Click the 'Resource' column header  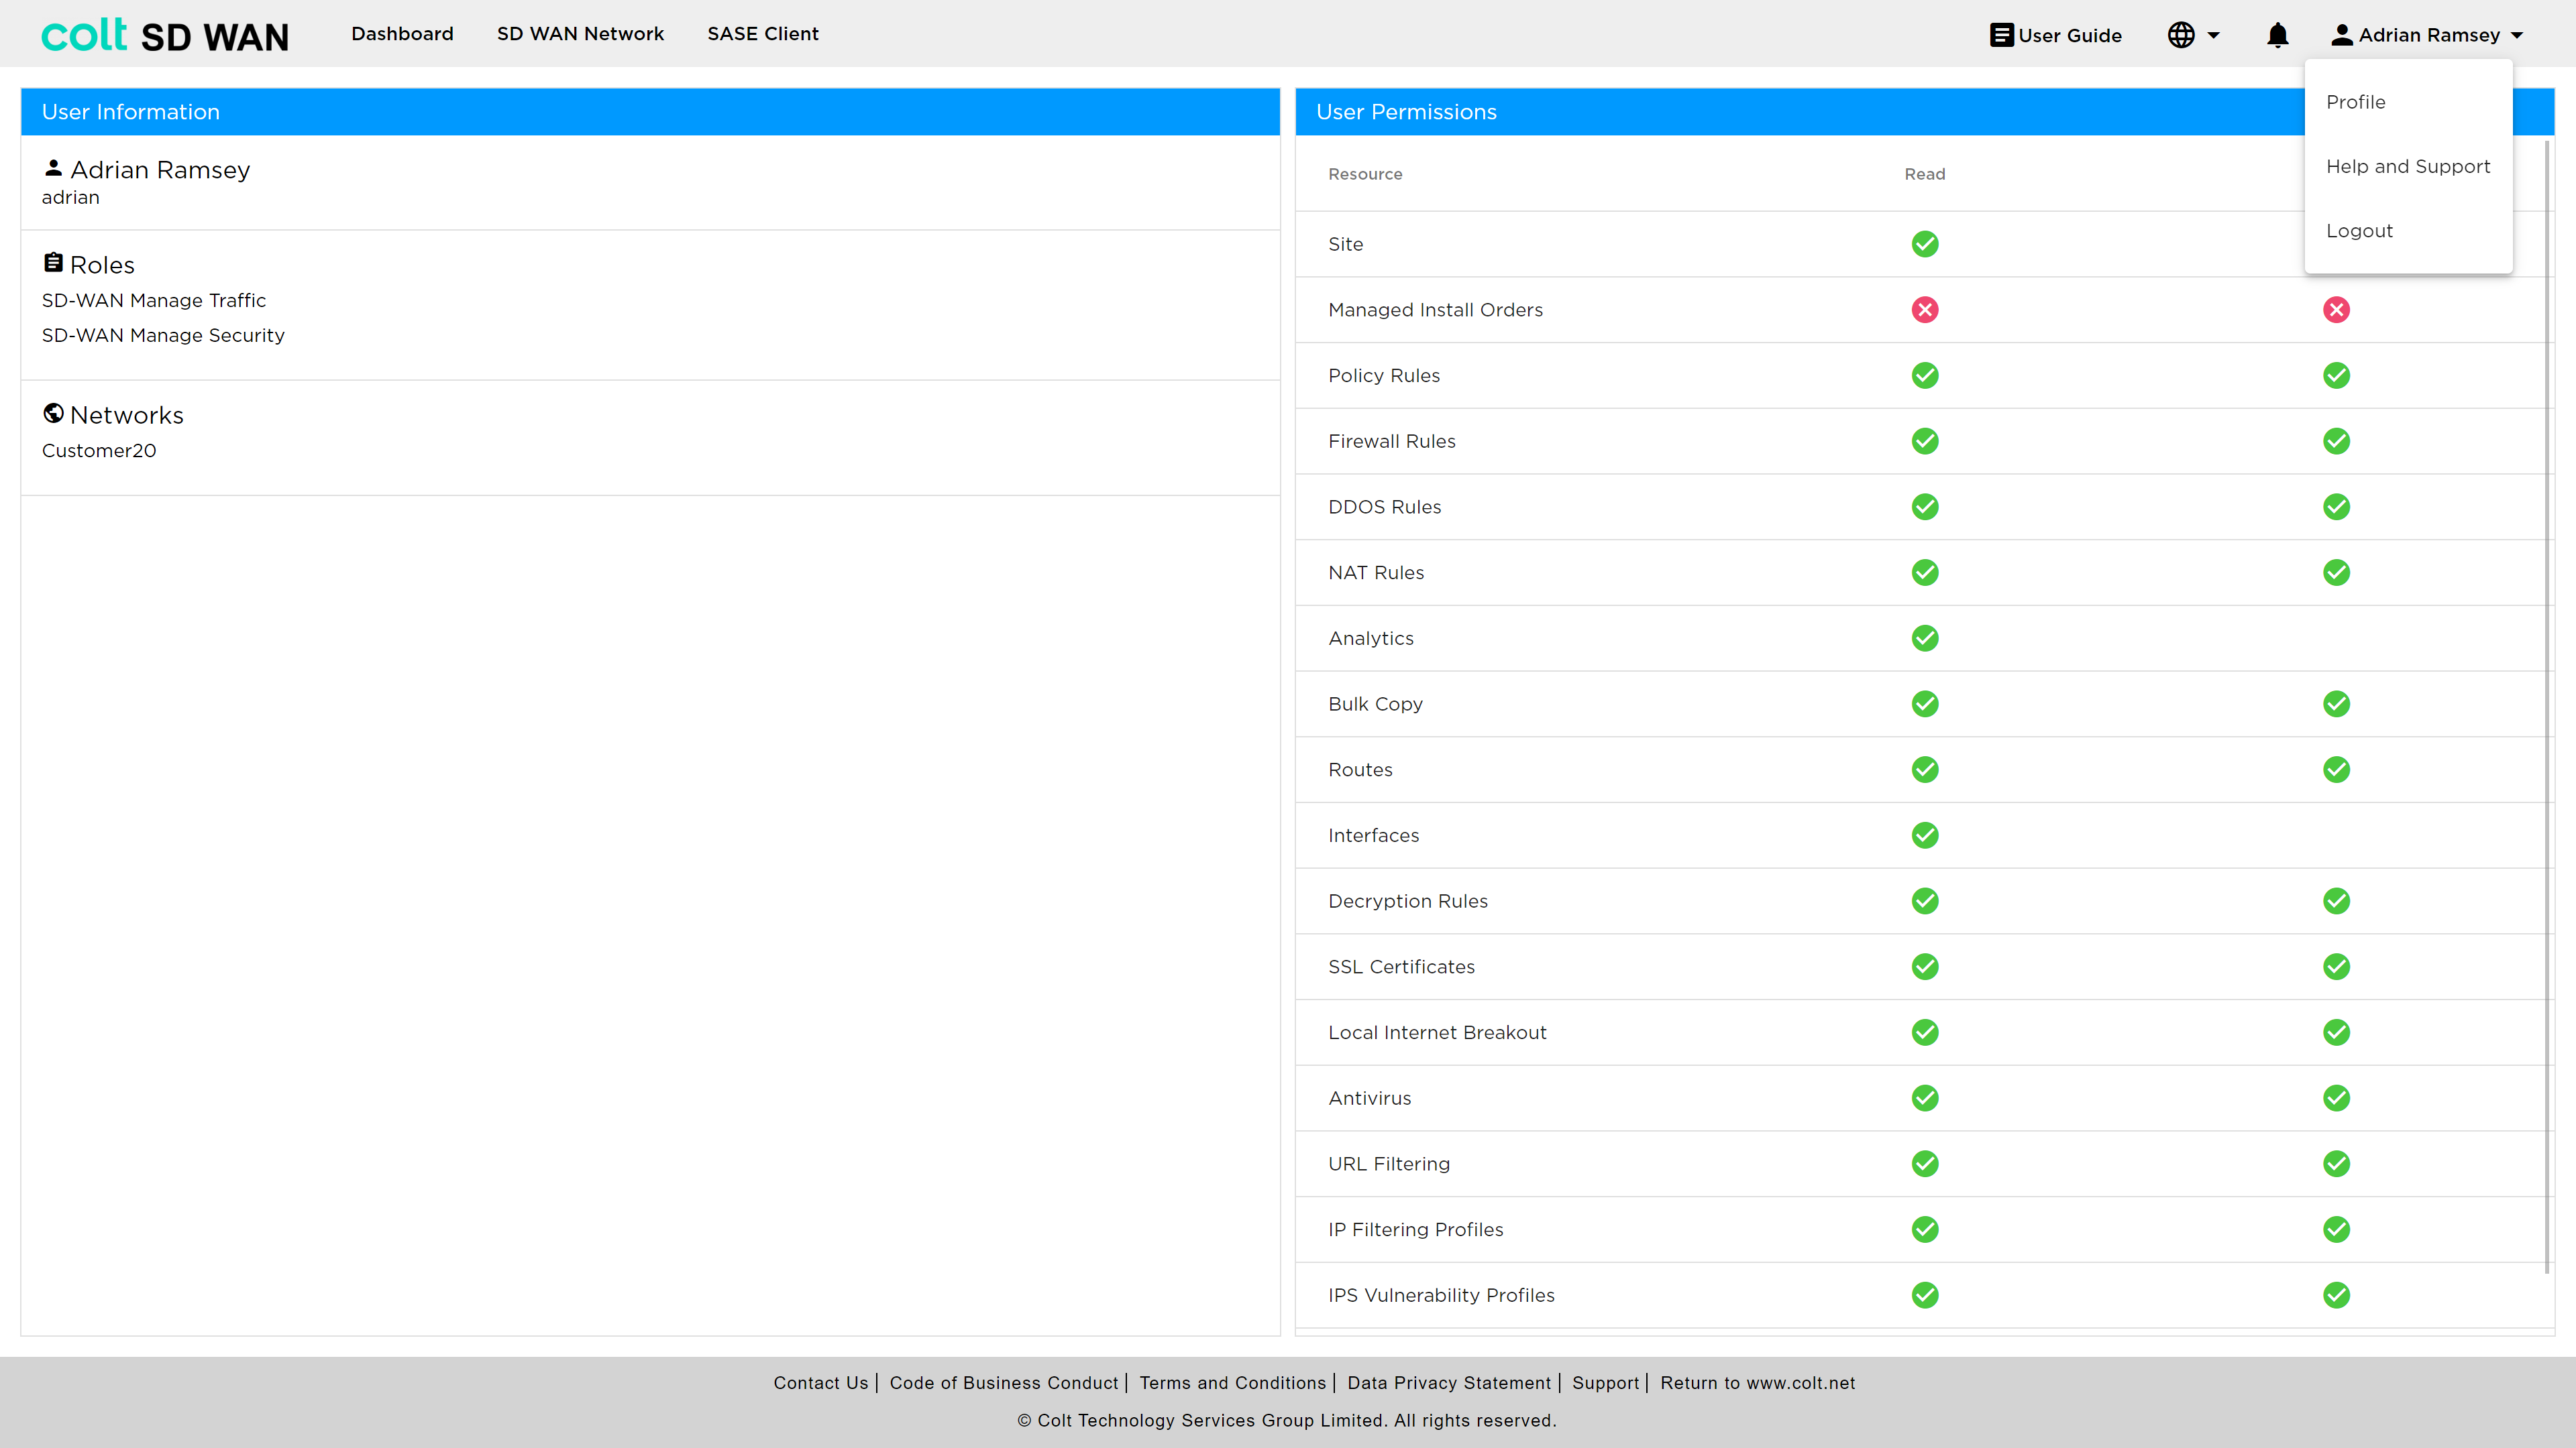[1365, 174]
